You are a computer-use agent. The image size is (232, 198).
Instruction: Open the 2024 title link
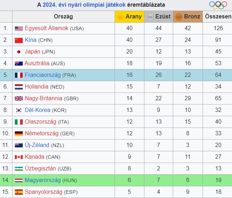coord(49,5)
